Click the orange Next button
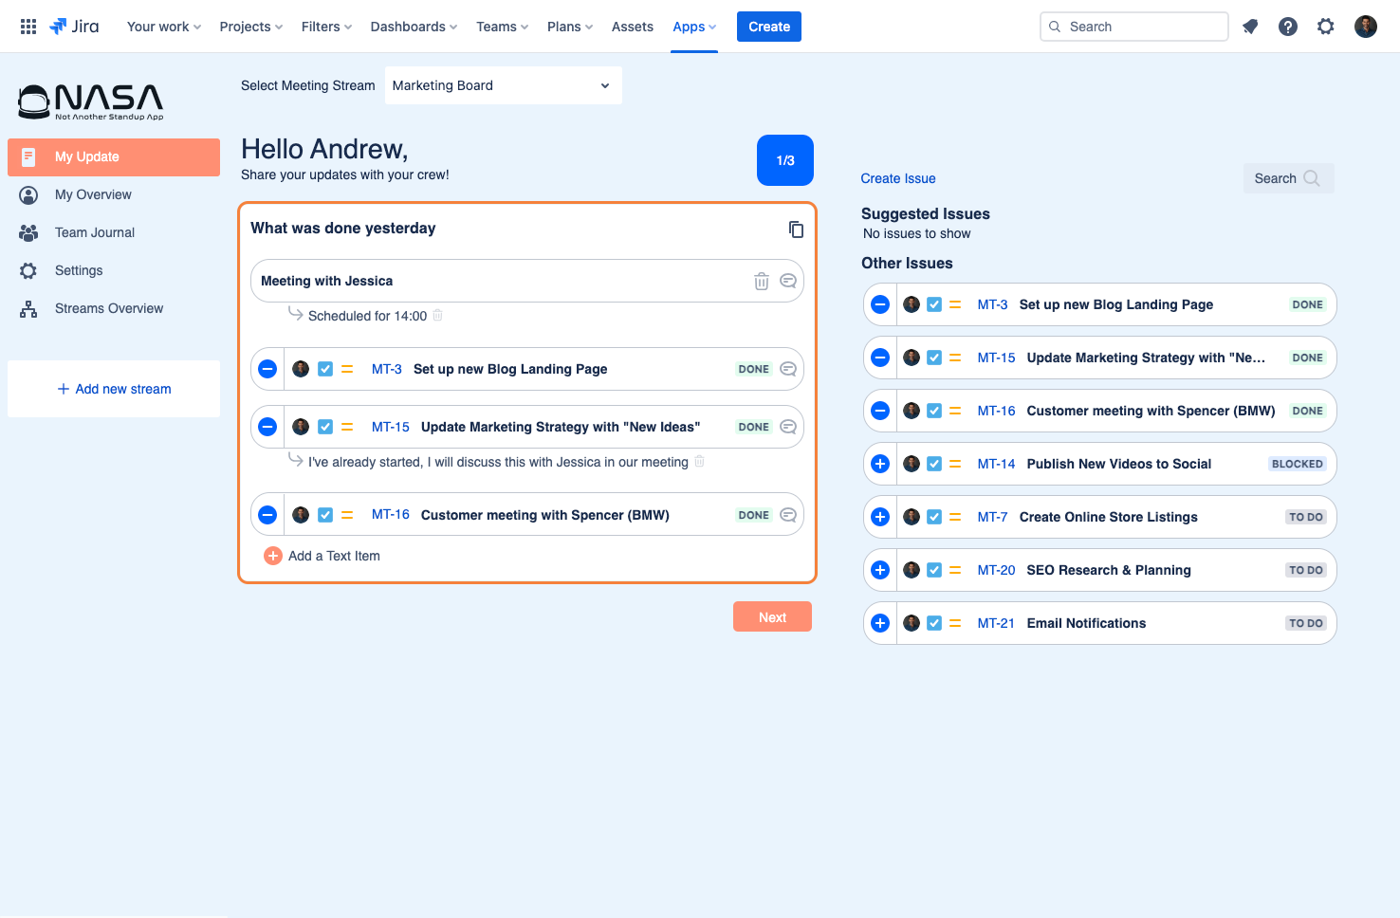The width and height of the screenshot is (1400, 918). (772, 616)
